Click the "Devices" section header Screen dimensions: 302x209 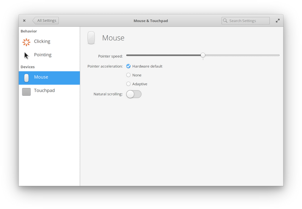[x=28, y=67]
